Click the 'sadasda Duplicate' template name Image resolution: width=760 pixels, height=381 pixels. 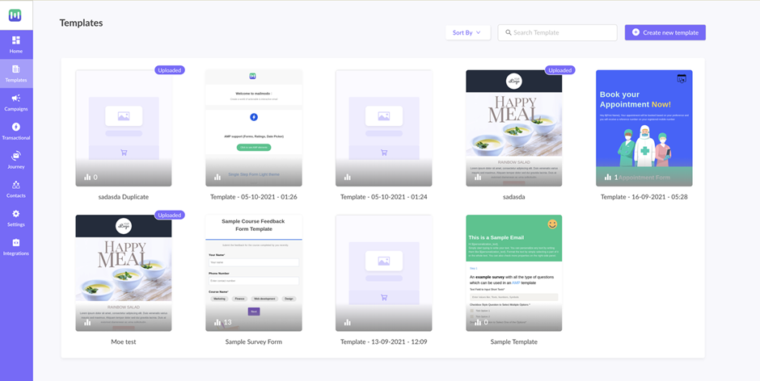[124, 197]
